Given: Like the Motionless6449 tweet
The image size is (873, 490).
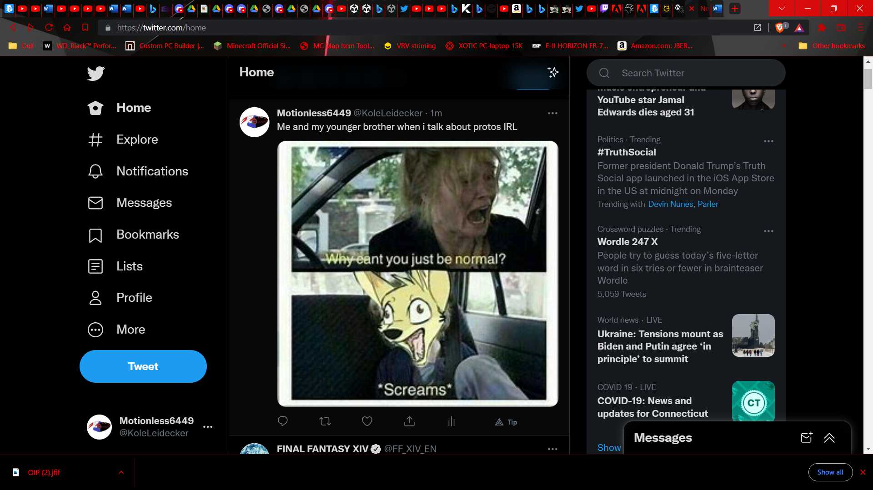Looking at the screenshot, I should (x=367, y=421).
